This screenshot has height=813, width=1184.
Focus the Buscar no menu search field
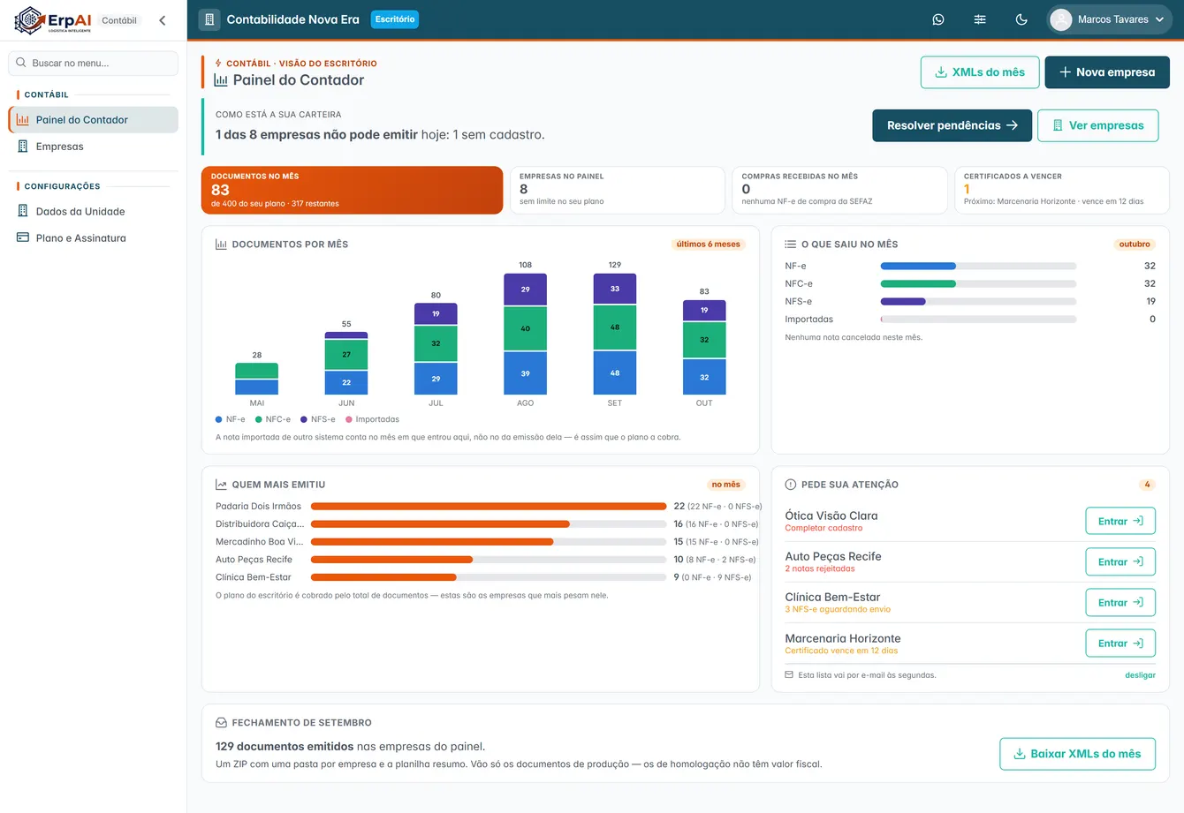[x=94, y=63]
